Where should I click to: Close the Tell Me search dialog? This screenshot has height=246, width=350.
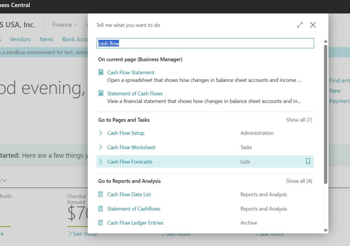click(x=313, y=25)
